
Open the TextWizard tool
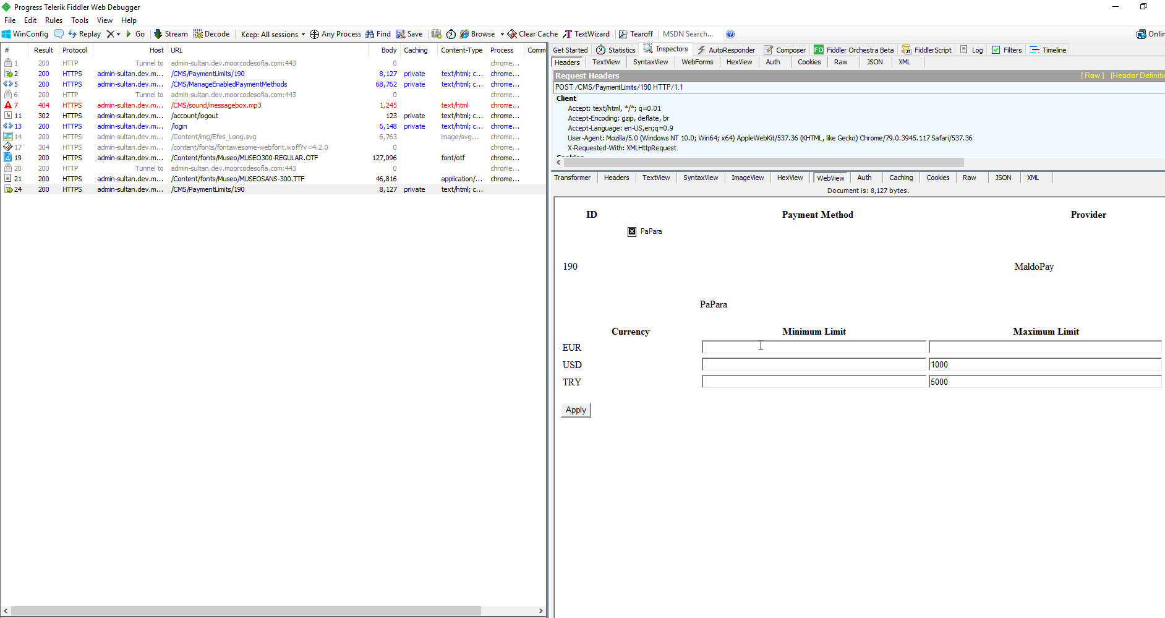(586, 34)
